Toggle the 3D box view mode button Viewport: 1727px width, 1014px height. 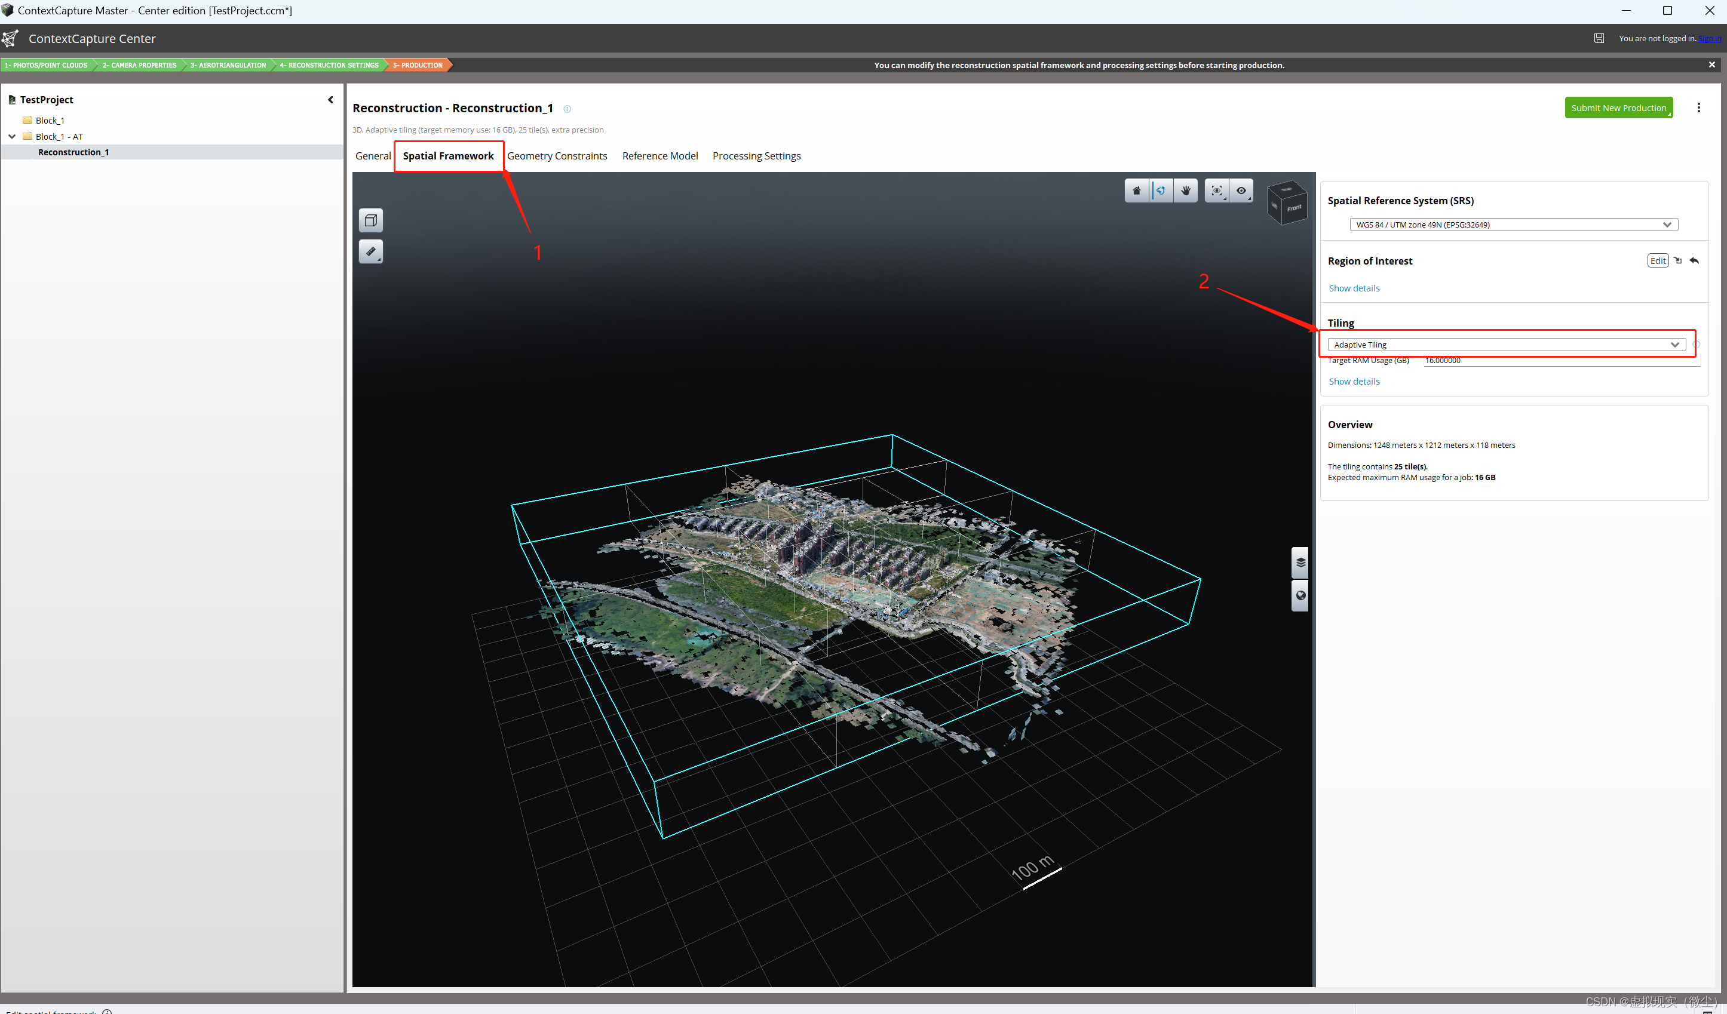(x=371, y=220)
